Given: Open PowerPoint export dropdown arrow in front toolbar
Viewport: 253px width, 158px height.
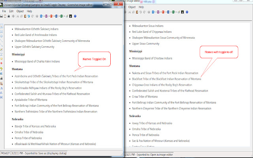Looking at the screenshot, I should pyautogui.click(x=54, y=16).
